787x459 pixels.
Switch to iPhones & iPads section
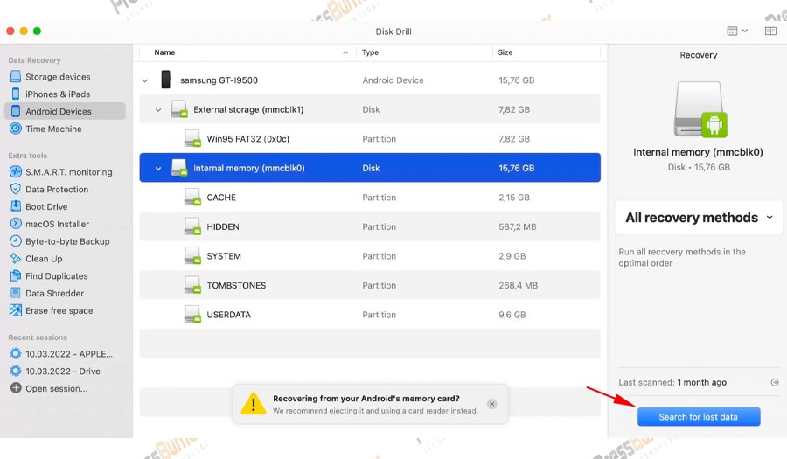pos(57,94)
